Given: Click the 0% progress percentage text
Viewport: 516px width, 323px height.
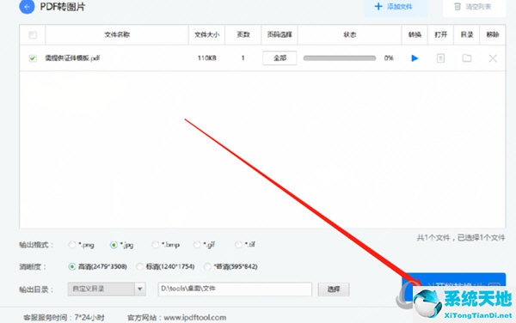Looking at the screenshot, I should (389, 58).
